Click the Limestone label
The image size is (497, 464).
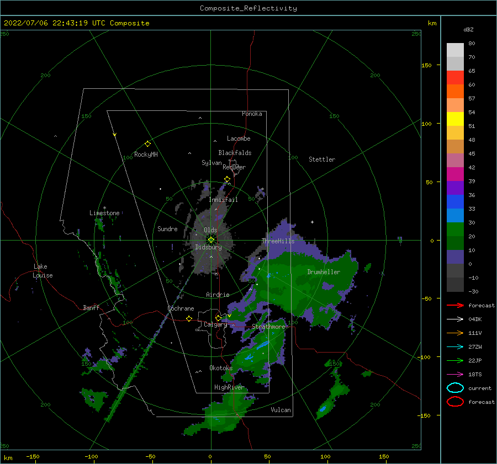click(x=104, y=213)
